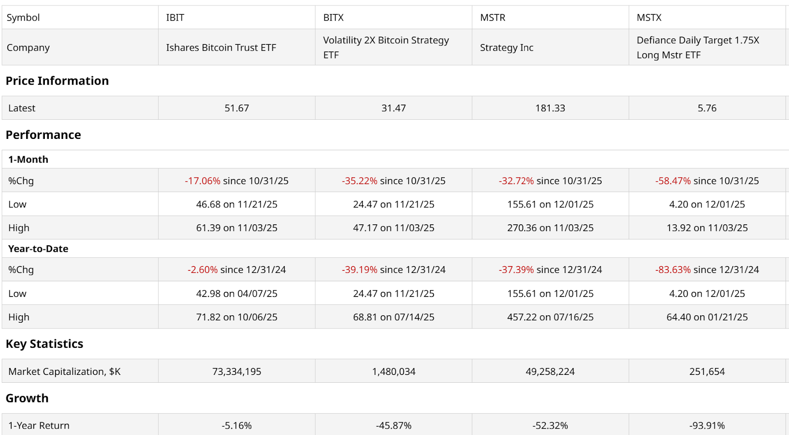Select the MSTR symbol header
789x435 pixels.
[493, 18]
